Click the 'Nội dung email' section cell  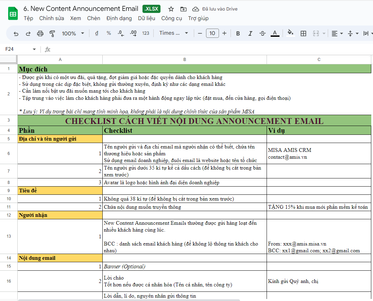point(60,258)
